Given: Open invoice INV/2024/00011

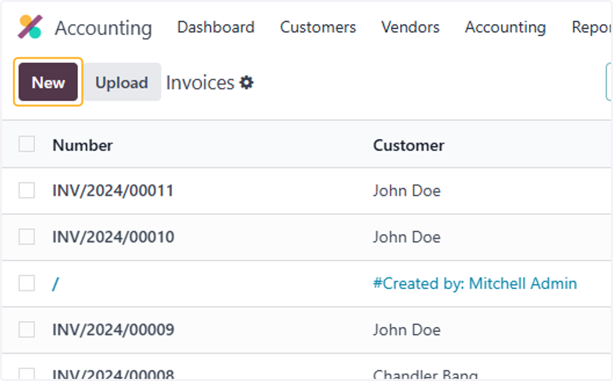Looking at the screenshot, I should point(113,190).
